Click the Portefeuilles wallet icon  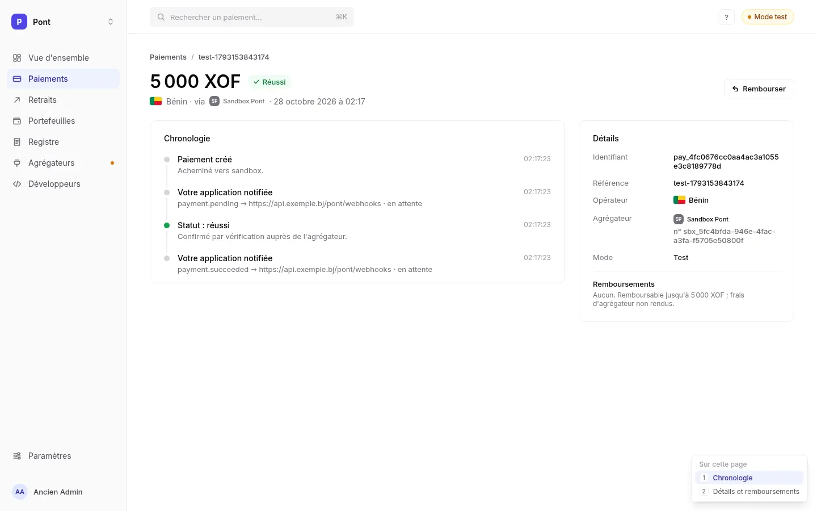[17, 121]
